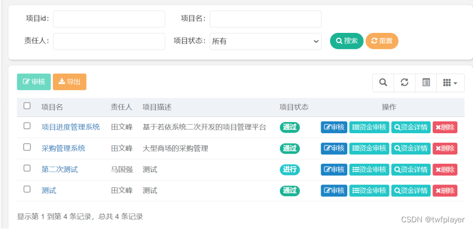The image size is (473, 229).
Task: Click 审核 in the 项目进度管理系统 row
Action: [334, 127]
